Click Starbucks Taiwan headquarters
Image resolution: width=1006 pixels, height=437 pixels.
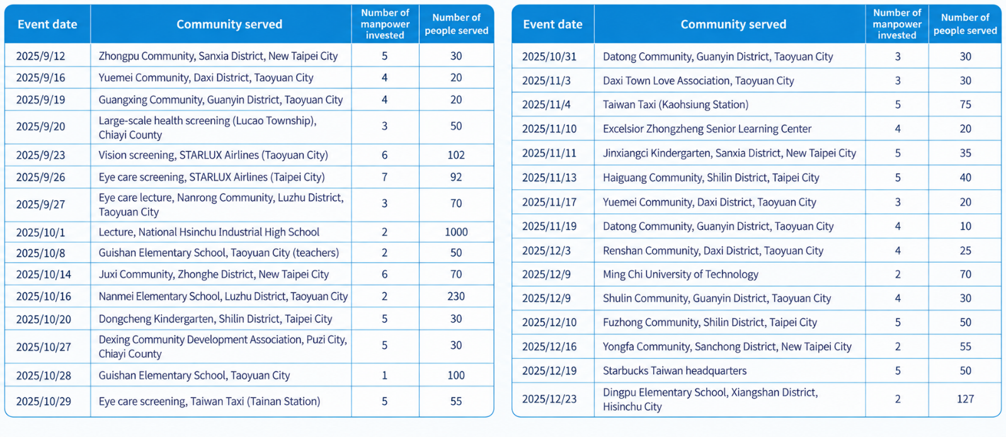coord(675,371)
